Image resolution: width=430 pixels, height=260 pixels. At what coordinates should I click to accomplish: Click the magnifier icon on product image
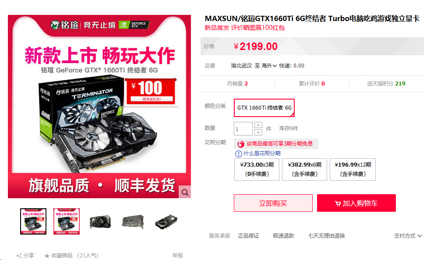[x=185, y=192]
